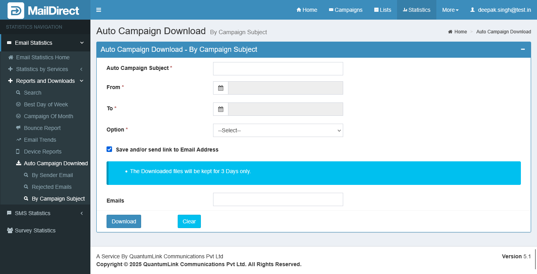Go to Email Statistics Home
This screenshot has width=537, height=274.
[x=42, y=57]
